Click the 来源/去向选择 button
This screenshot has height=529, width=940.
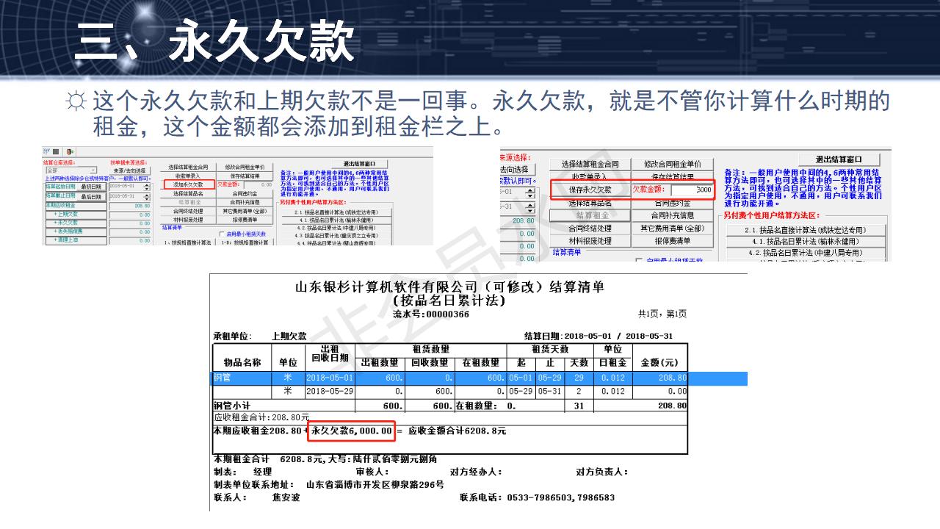[x=131, y=170]
